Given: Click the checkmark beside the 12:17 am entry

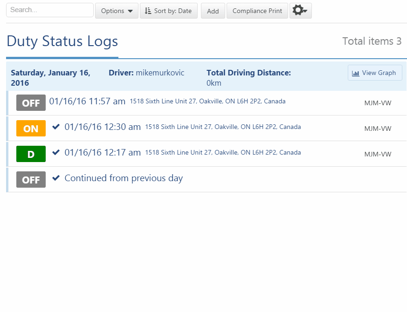Looking at the screenshot, I should [x=56, y=152].
